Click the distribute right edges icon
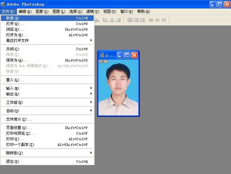Screen dimensions: 231x174 [x=164, y=20]
